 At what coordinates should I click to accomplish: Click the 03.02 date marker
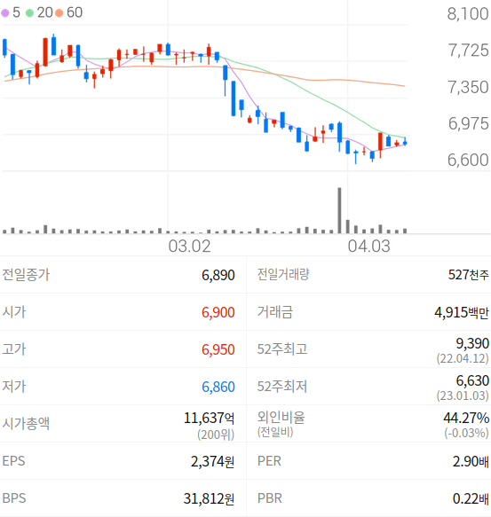point(189,247)
